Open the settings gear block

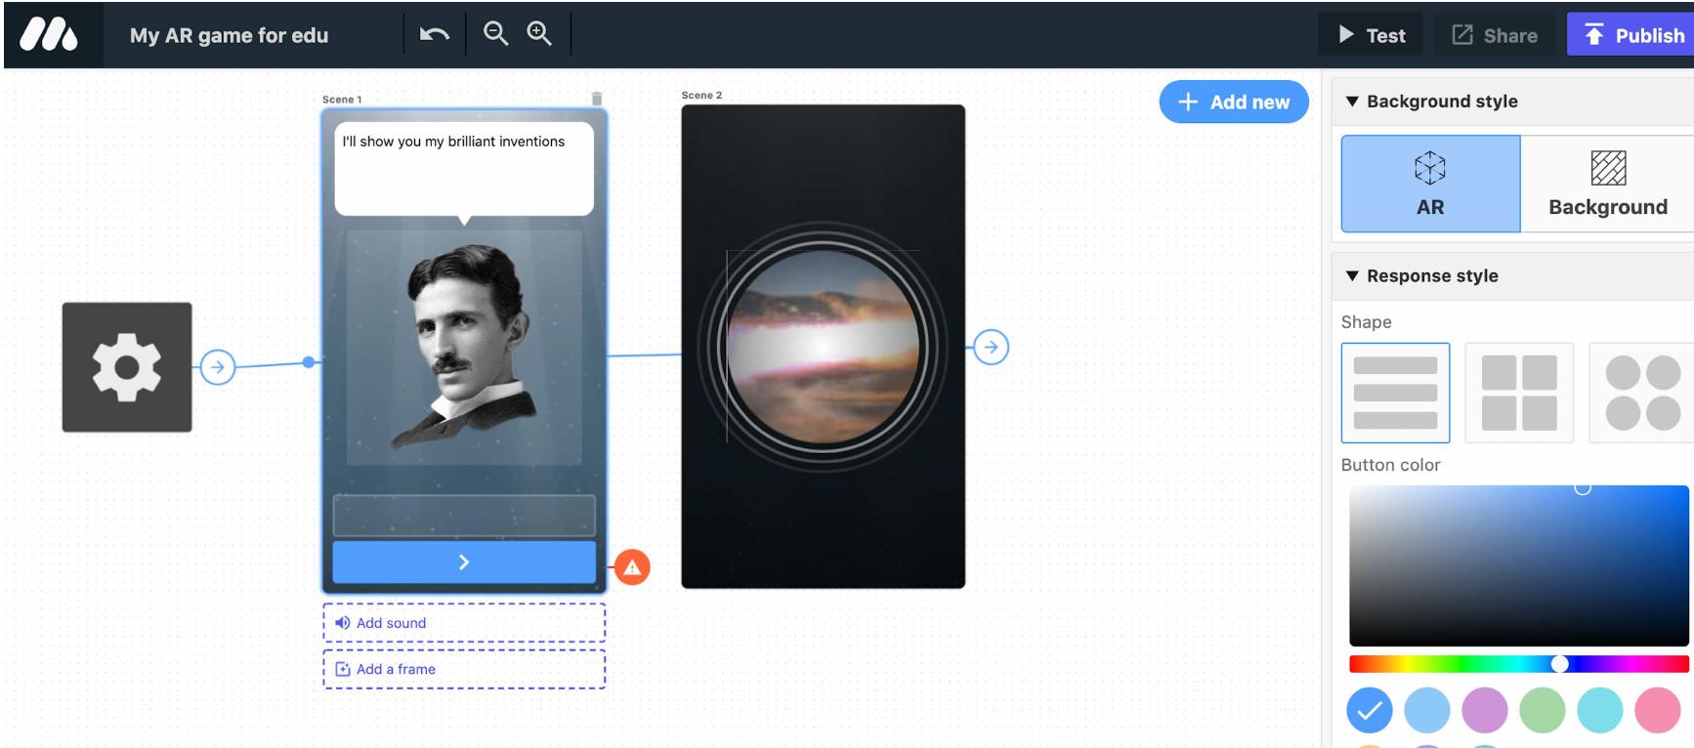click(127, 367)
